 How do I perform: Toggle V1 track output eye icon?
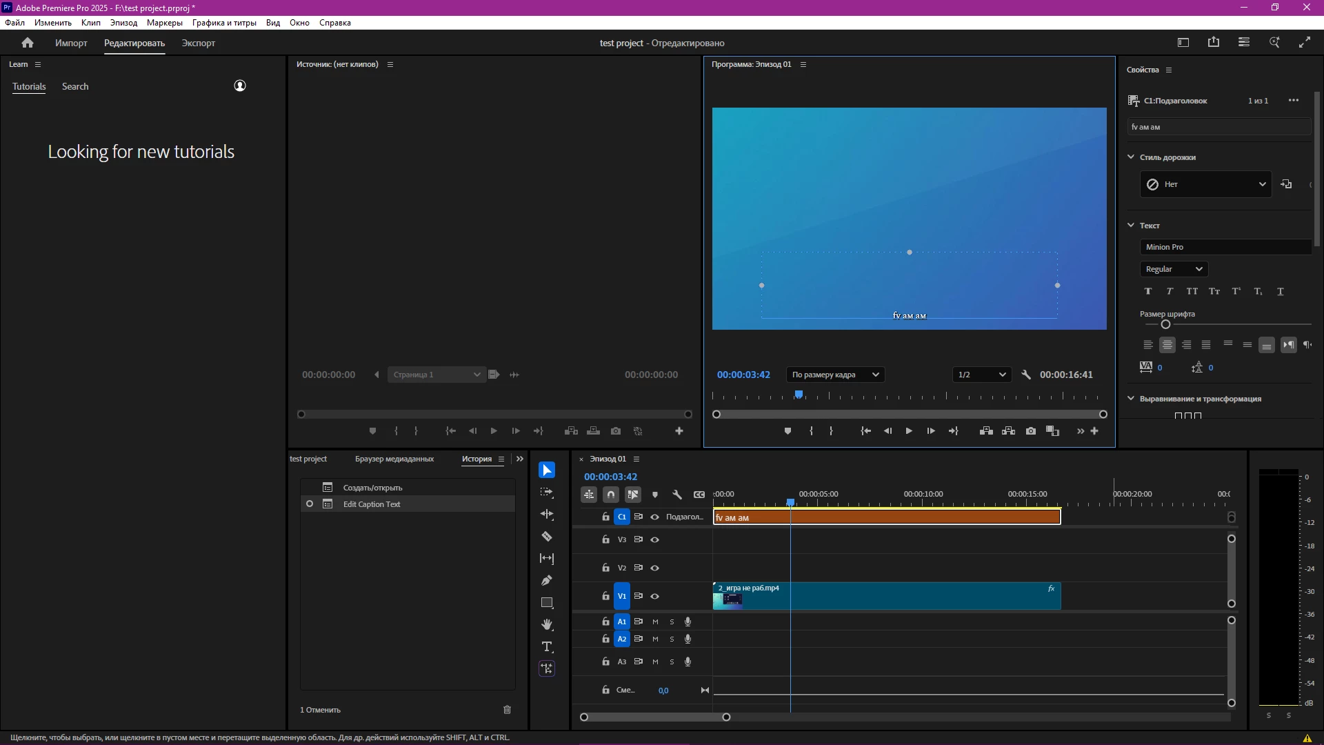[x=655, y=597]
